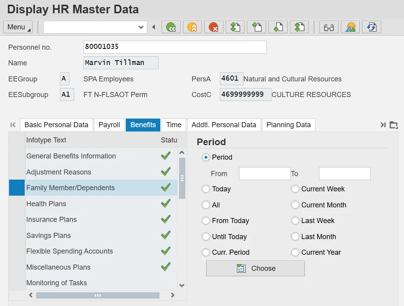Click the Display glasses icon
This screenshot has width=404, height=306.
coord(329,27)
